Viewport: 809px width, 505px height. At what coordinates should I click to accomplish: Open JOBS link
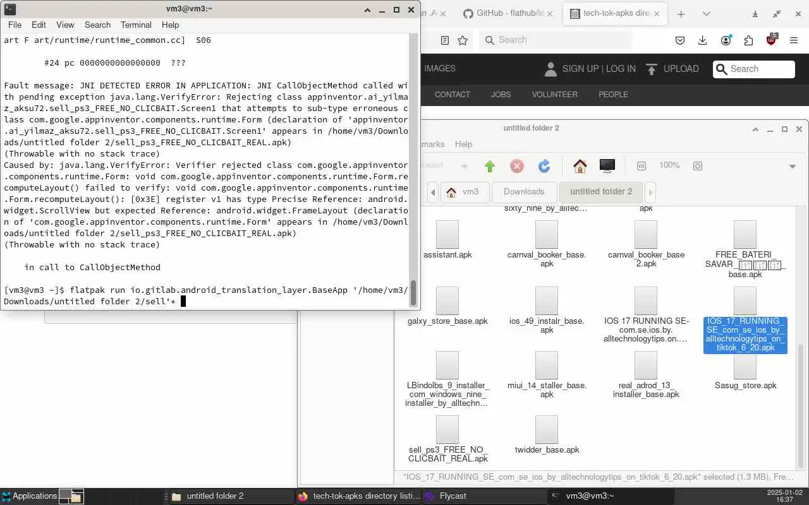tap(501, 94)
